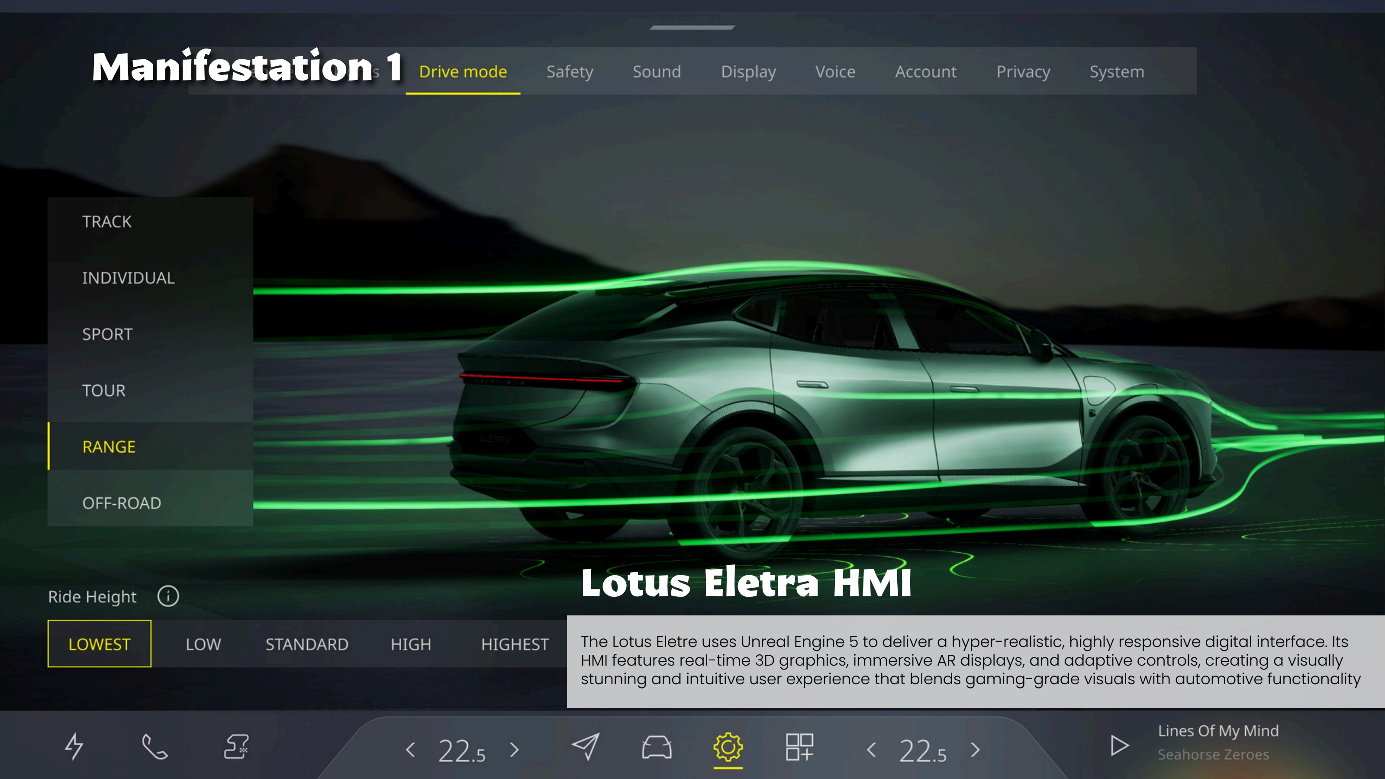The image size is (1385, 779).
Task: Click the Ride Height info icon
Action: coord(168,596)
